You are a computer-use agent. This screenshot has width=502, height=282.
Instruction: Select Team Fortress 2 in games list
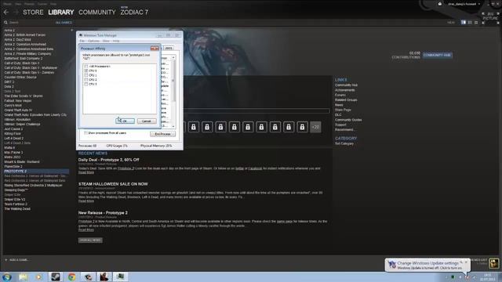[x=16, y=204]
